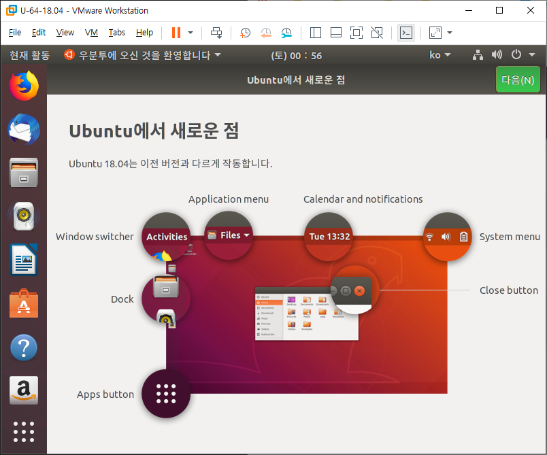
Task: Click the Files menu circle in the illustration
Action: click(x=229, y=235)
